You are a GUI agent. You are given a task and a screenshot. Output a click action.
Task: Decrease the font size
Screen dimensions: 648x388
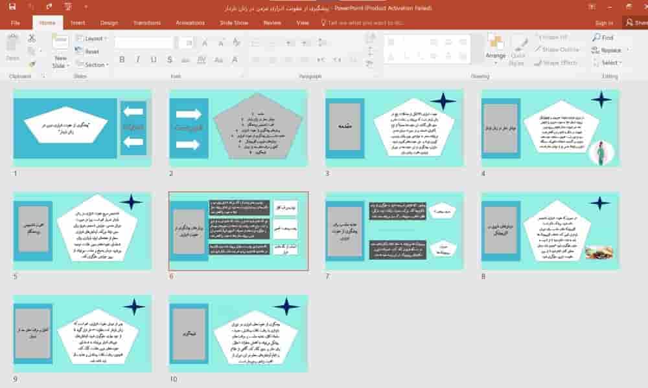[x=221, y=43]
